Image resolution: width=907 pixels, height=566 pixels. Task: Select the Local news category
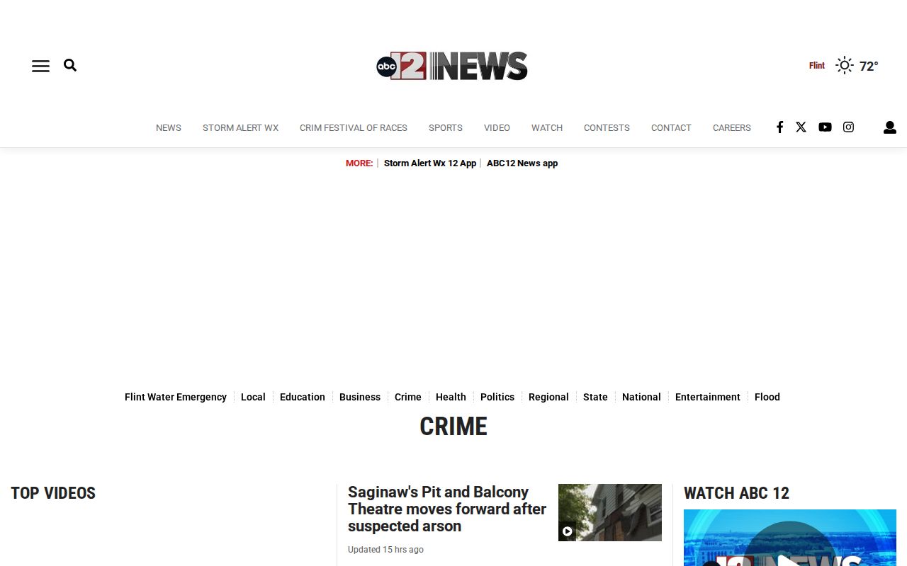tap(253, 397)
